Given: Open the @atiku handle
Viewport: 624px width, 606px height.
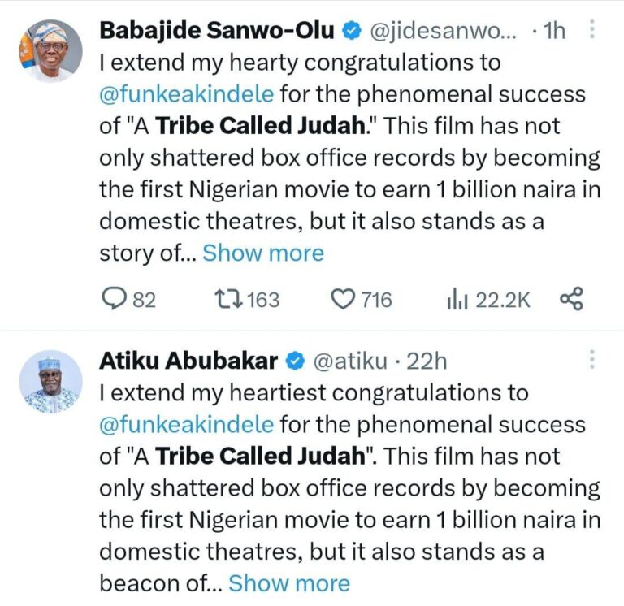Looking at the screenshot, I should (x=350, y=361).
